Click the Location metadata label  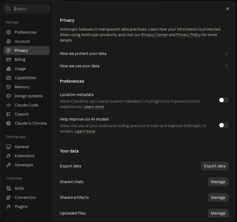pyautogui.click(x=77, y=95)
